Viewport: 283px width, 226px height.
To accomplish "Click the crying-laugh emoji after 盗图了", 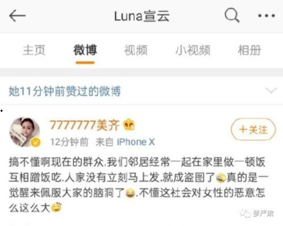I will [221, 178].
